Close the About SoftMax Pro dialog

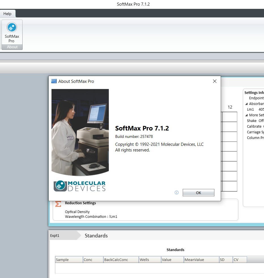tap(215, 81)
